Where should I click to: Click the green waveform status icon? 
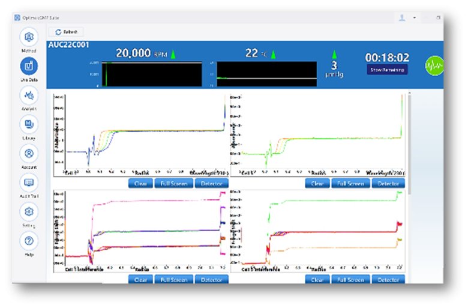[434, 65]
